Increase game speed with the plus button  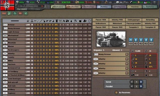point(45,6)
